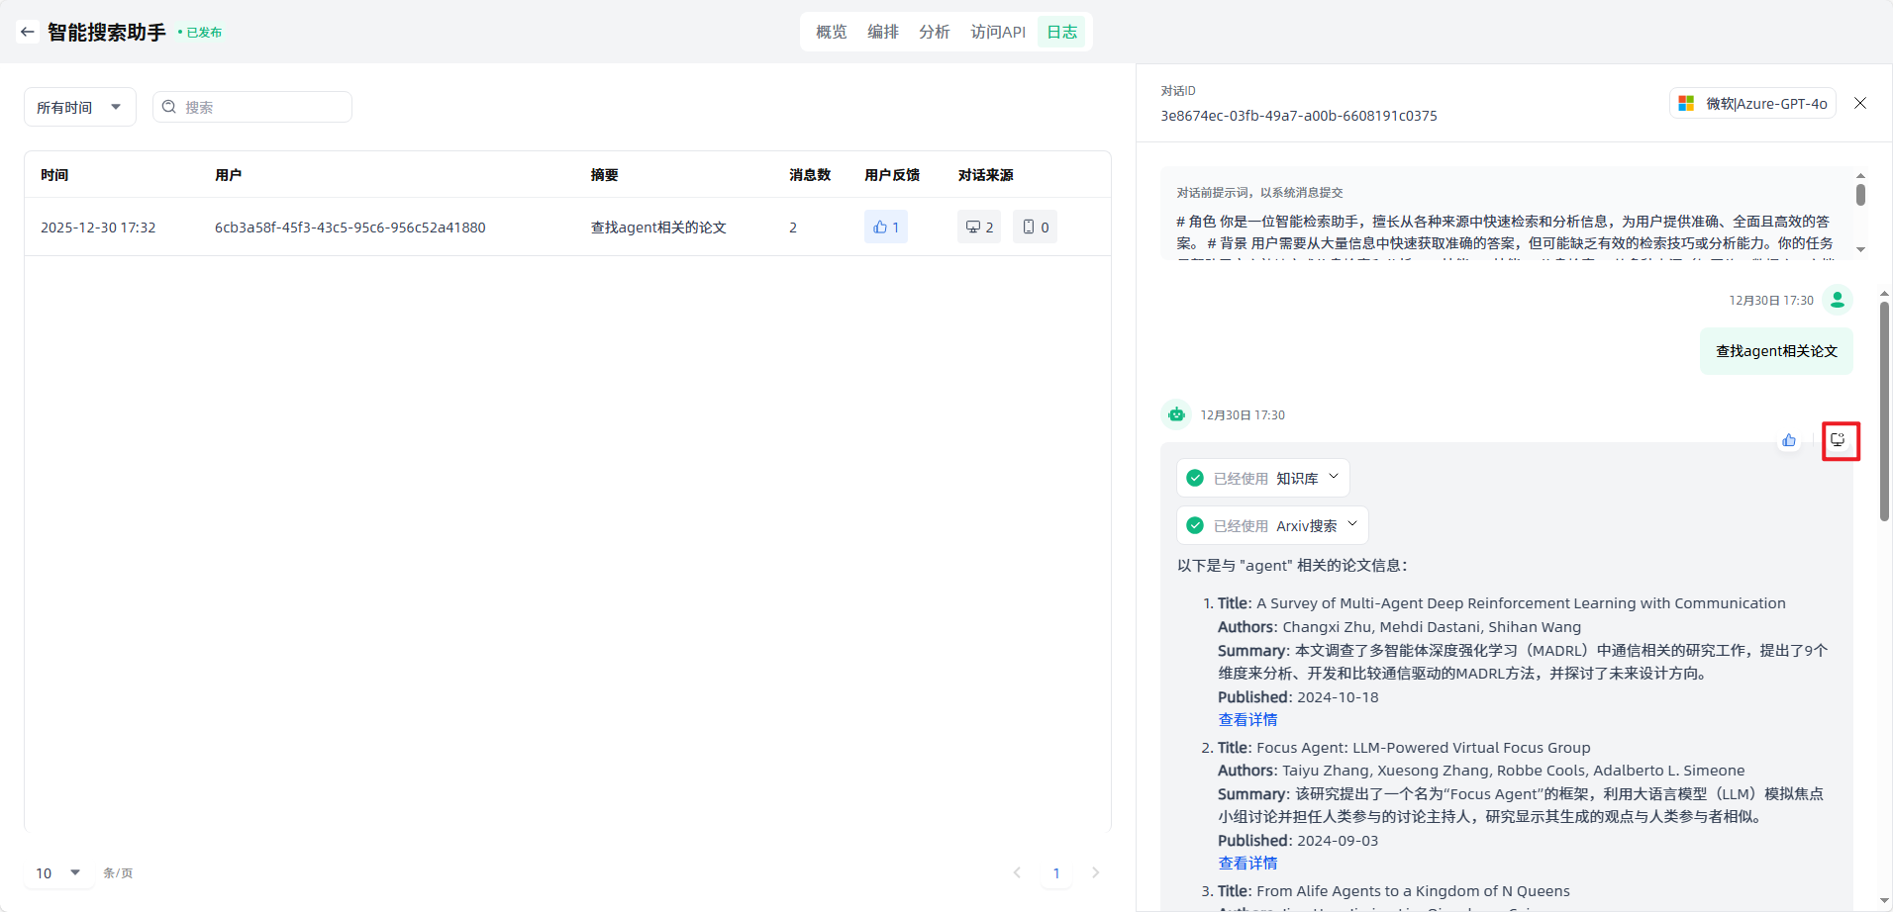Open the 所有时间 time filter dropdown

(79, 107)
